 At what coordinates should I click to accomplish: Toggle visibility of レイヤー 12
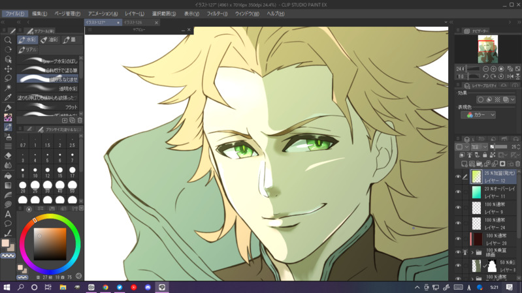[459, 177]
